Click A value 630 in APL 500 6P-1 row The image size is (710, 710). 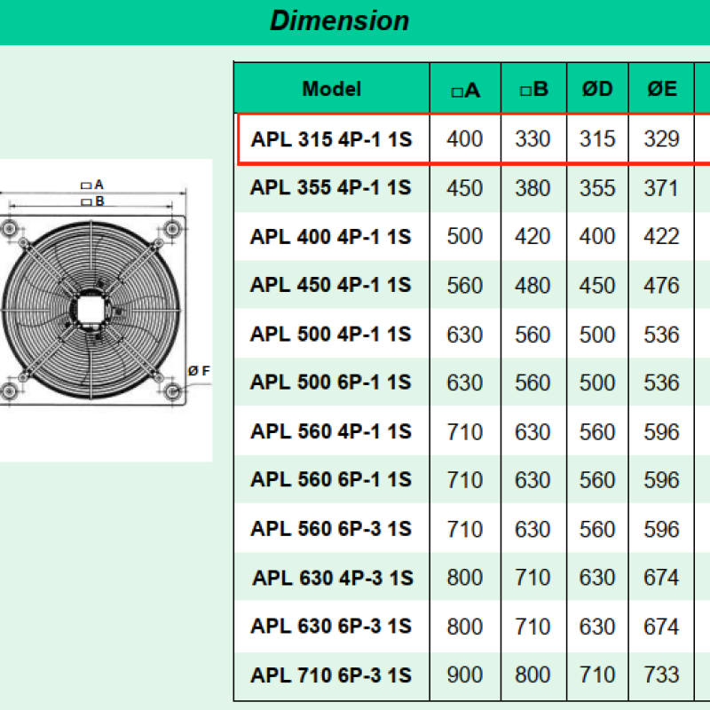(464, 383)
